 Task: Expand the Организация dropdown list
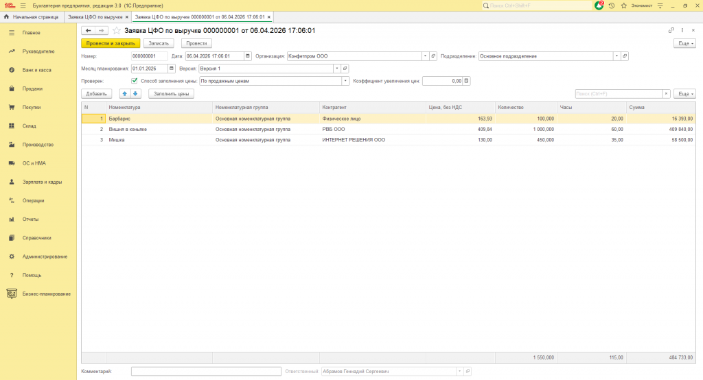tap(425, 56)
